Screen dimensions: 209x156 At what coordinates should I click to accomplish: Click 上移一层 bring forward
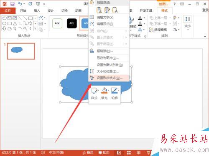(x=158, y=18)
